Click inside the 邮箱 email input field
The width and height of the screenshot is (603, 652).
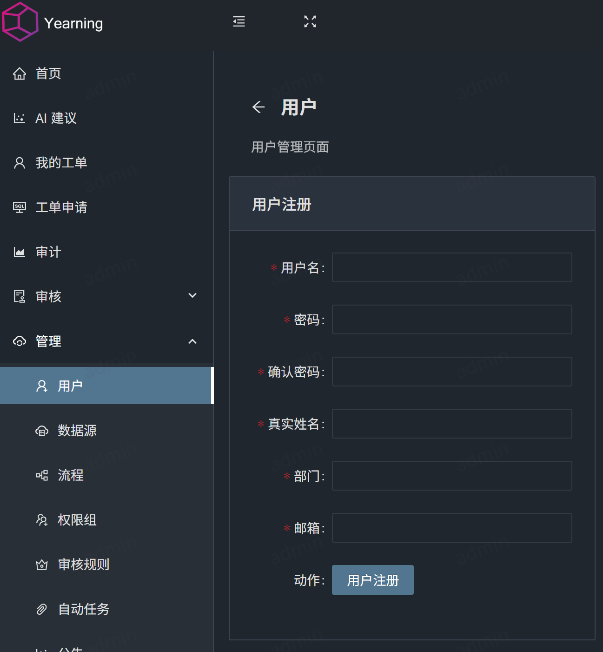(451, 528)
